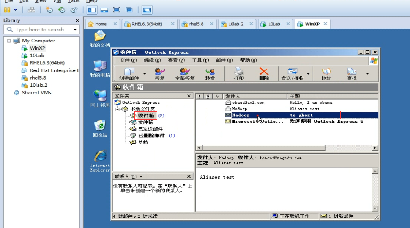Select the 发件箱 (Outbox) folder

[145, 122]
